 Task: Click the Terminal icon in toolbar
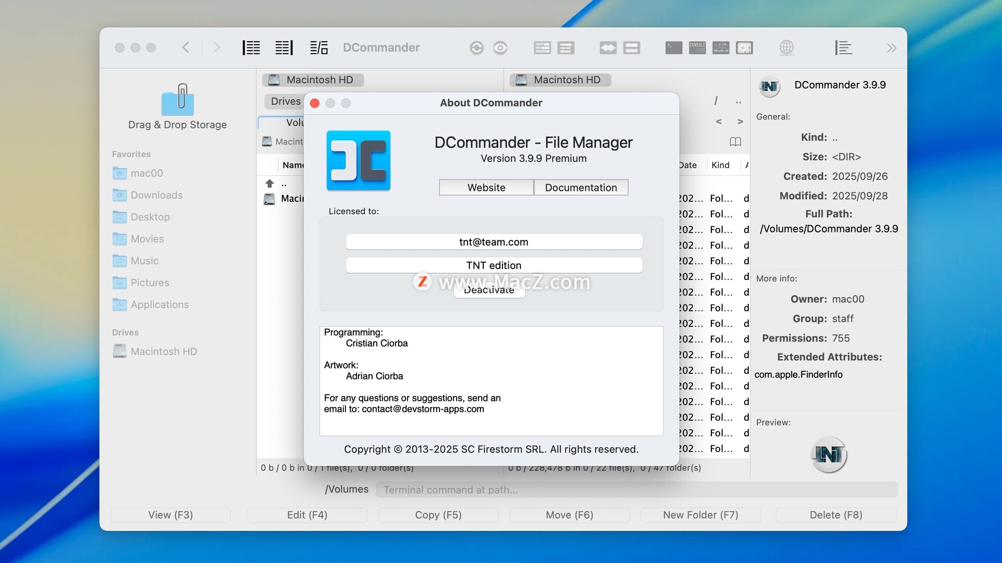pos(674,48)
